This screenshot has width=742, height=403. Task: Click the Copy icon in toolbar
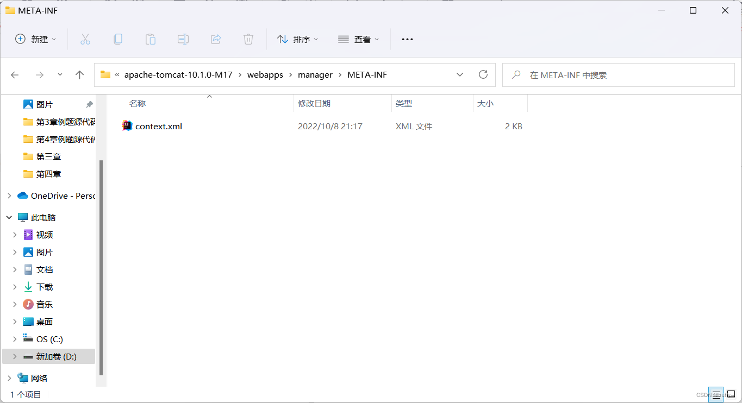coord(118,39)
